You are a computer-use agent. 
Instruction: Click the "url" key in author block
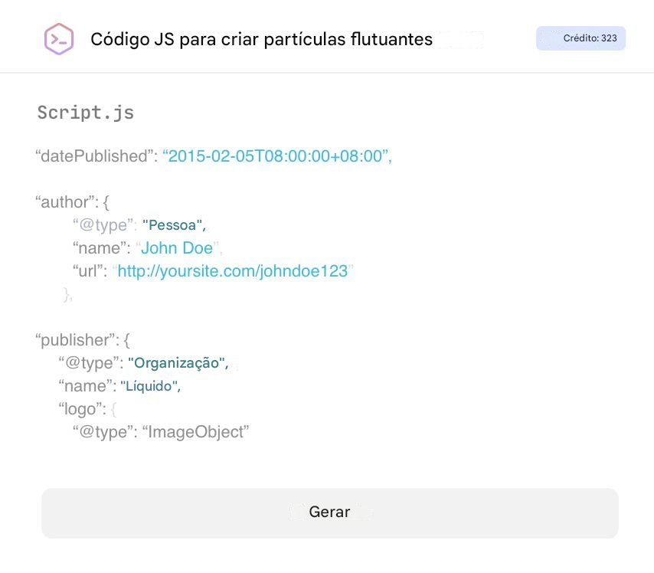pos(90,271)
